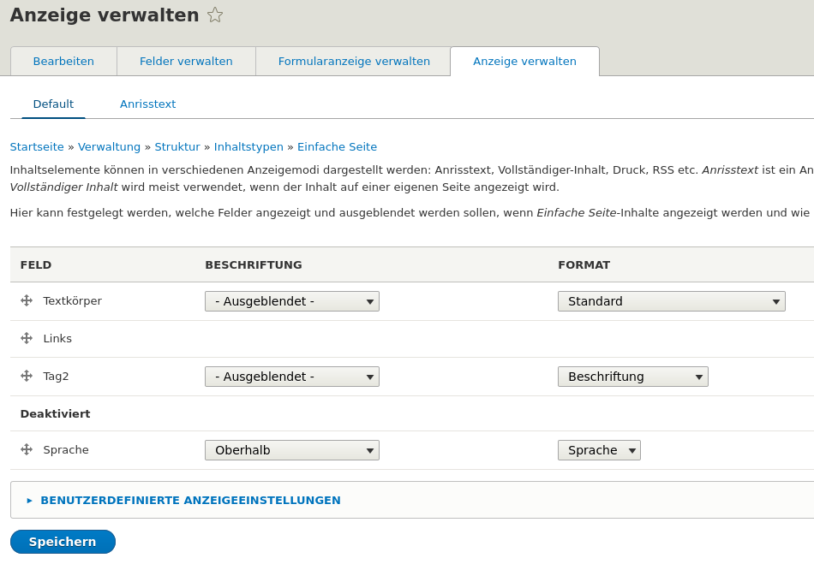
Task: Open the Formularanzeige verwalten tab
Action: [x=354, y=61]
